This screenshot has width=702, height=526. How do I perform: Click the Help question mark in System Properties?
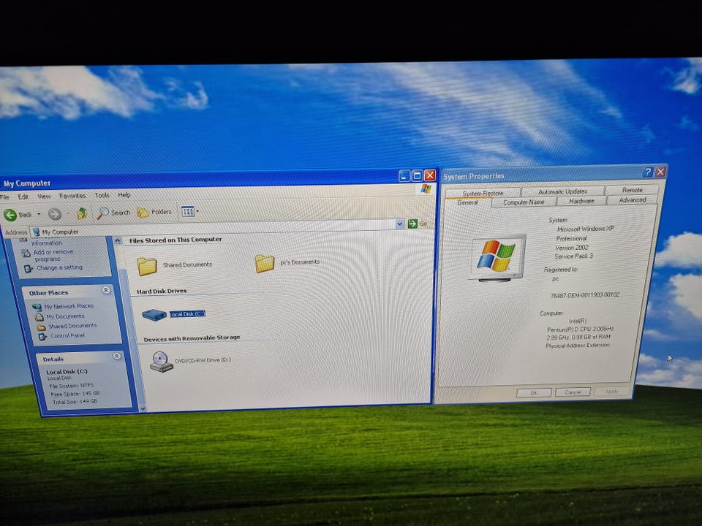pyautogui.click(x=647, y=172)
